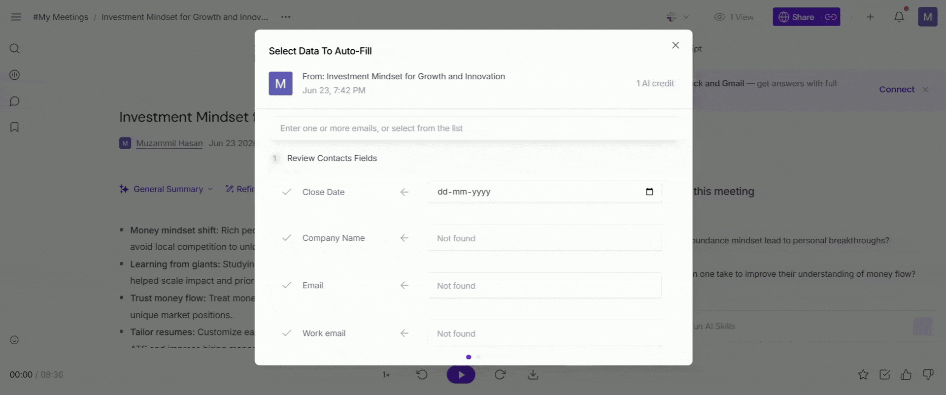Click the 00:00 playback time

click(x=21, y=375)
